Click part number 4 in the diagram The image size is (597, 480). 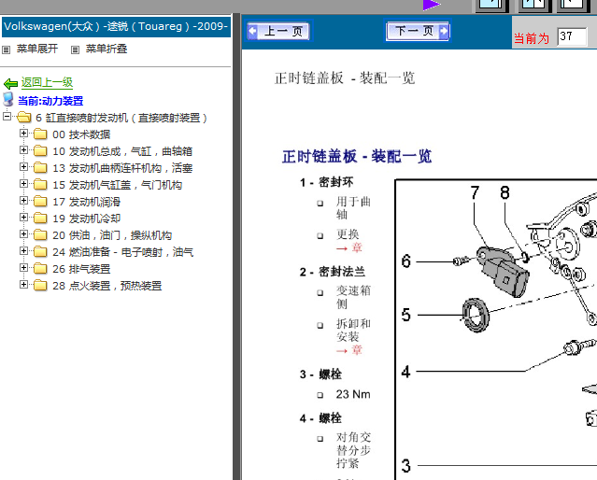coord(406,372)
